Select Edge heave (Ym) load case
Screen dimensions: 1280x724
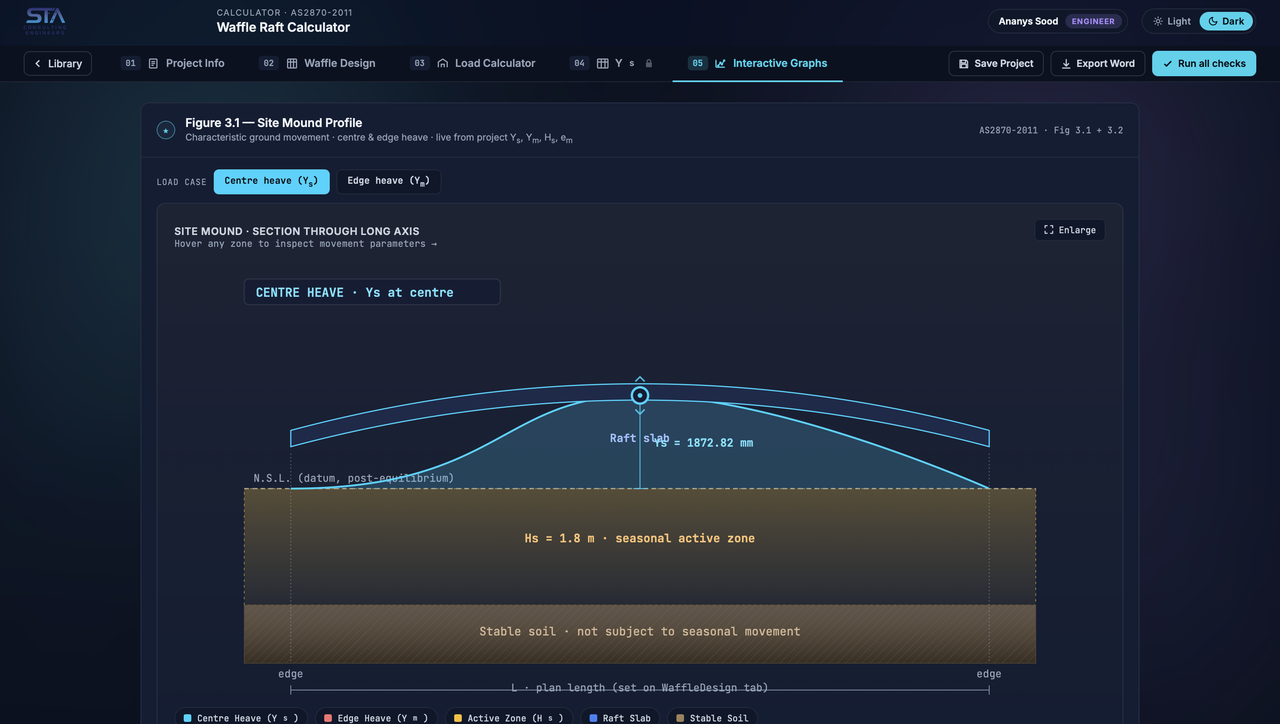[x=389, y=182]
